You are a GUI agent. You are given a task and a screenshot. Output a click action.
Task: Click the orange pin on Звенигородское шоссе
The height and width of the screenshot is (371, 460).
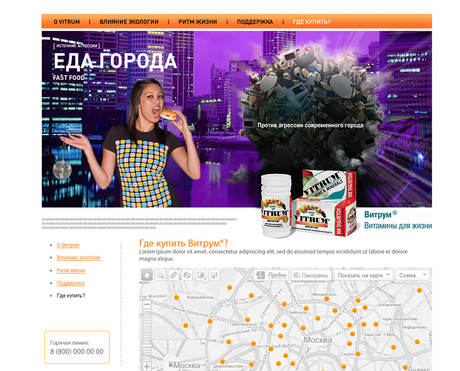coord(210,322)
